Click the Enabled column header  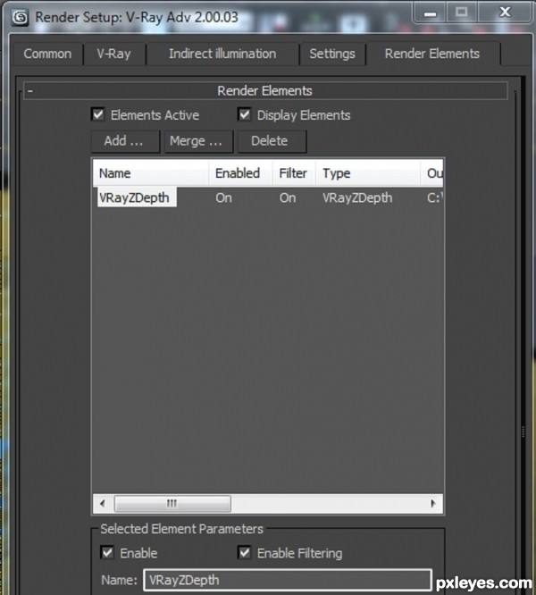240,173
